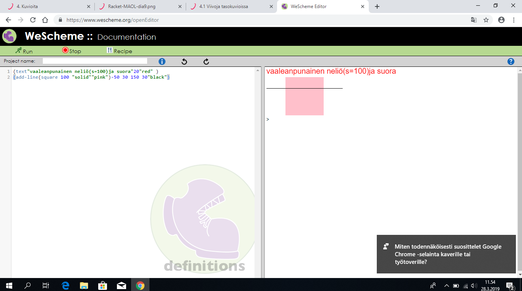Click the blue info icon

click(162, 61)
